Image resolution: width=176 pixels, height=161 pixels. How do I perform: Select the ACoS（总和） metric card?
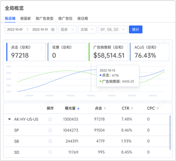click(150, 52)
